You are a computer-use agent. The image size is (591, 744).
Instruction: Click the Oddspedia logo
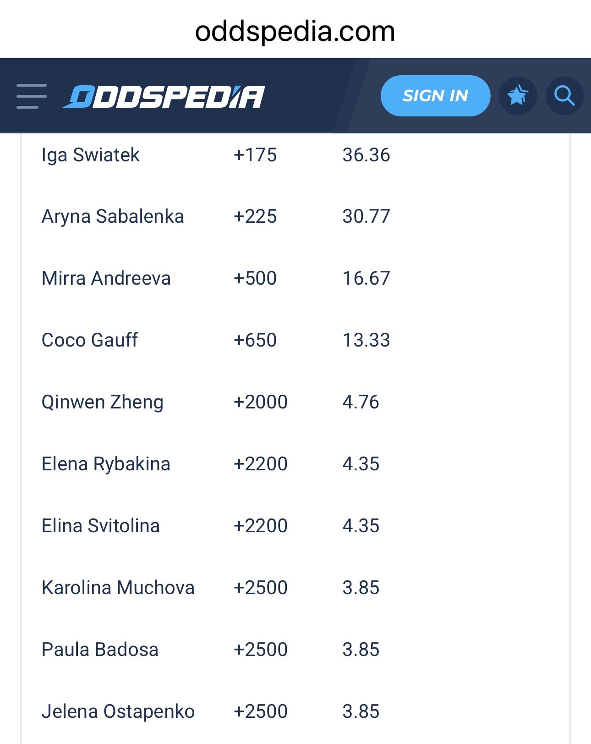(164, 97)
